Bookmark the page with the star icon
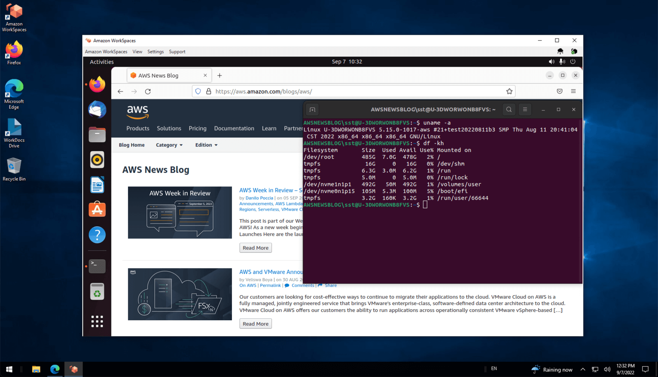This screenshot has width=658, height=377. click(509, 91)
